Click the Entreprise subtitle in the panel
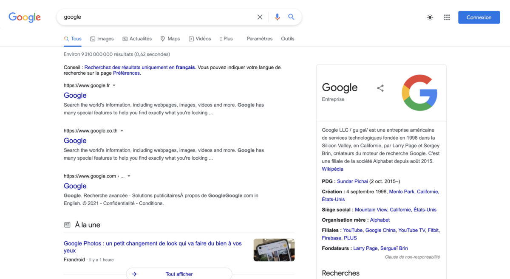510x279 pixels. pyautogui.click(x=333, y=99)
